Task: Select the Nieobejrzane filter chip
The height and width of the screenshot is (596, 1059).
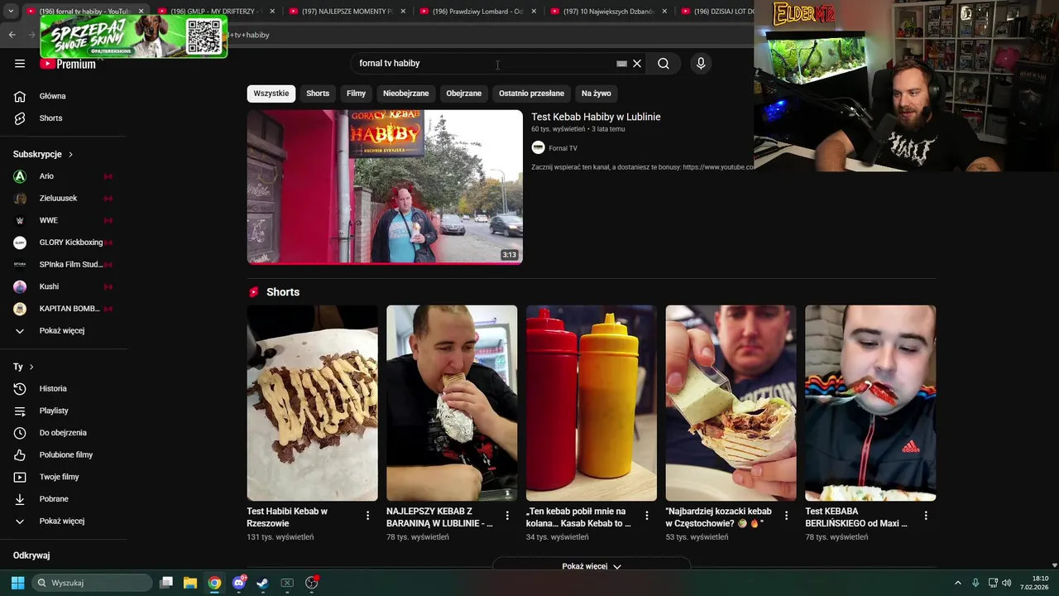Action: [x=405, y=94]
